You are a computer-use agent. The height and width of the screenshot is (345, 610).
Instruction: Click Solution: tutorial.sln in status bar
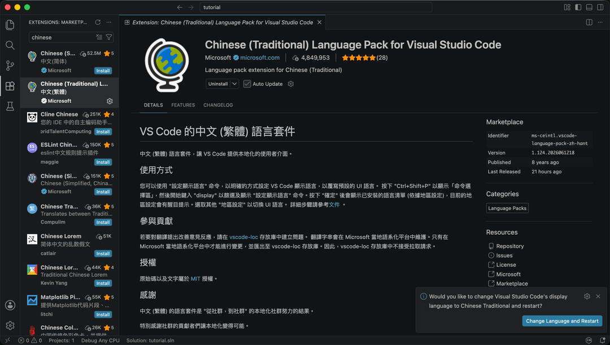150,340
